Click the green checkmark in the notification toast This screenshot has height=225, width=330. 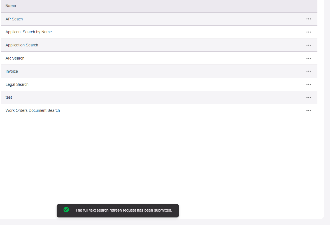click(x=66, y=209)
